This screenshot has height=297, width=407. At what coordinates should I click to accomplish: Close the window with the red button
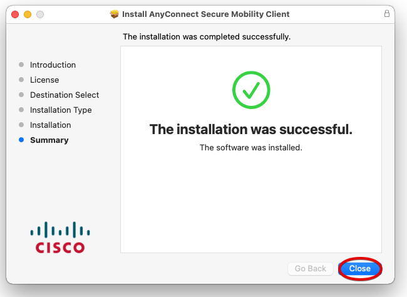pos(15,14)
